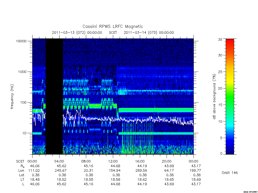Click the Lon value '64.17'
The width and height of the screenshot is (258, 193).
tap(169, 171)
